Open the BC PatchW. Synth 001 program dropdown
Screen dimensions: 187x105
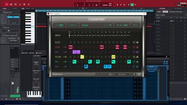(10, 36)
